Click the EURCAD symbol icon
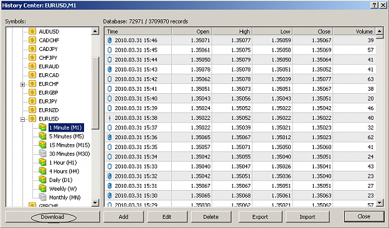389x228 pixels. [x=32, y=75]
